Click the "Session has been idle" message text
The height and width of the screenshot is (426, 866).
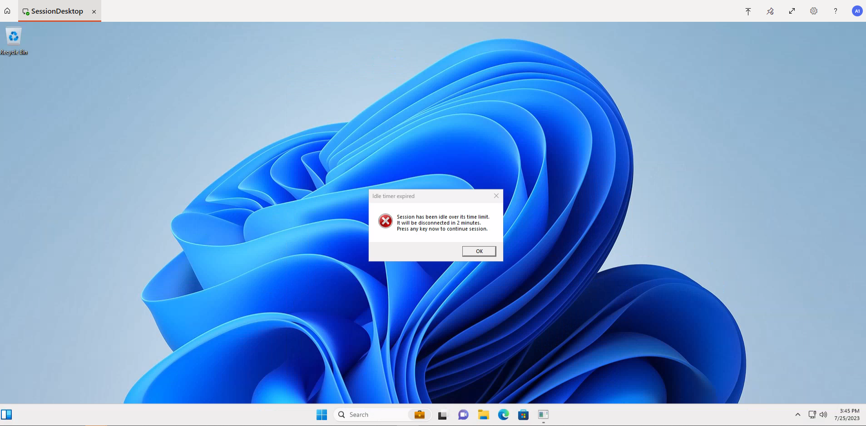click(443, 223)
